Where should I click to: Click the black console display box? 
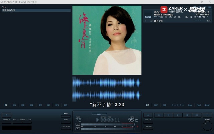(x=17, y=128)
